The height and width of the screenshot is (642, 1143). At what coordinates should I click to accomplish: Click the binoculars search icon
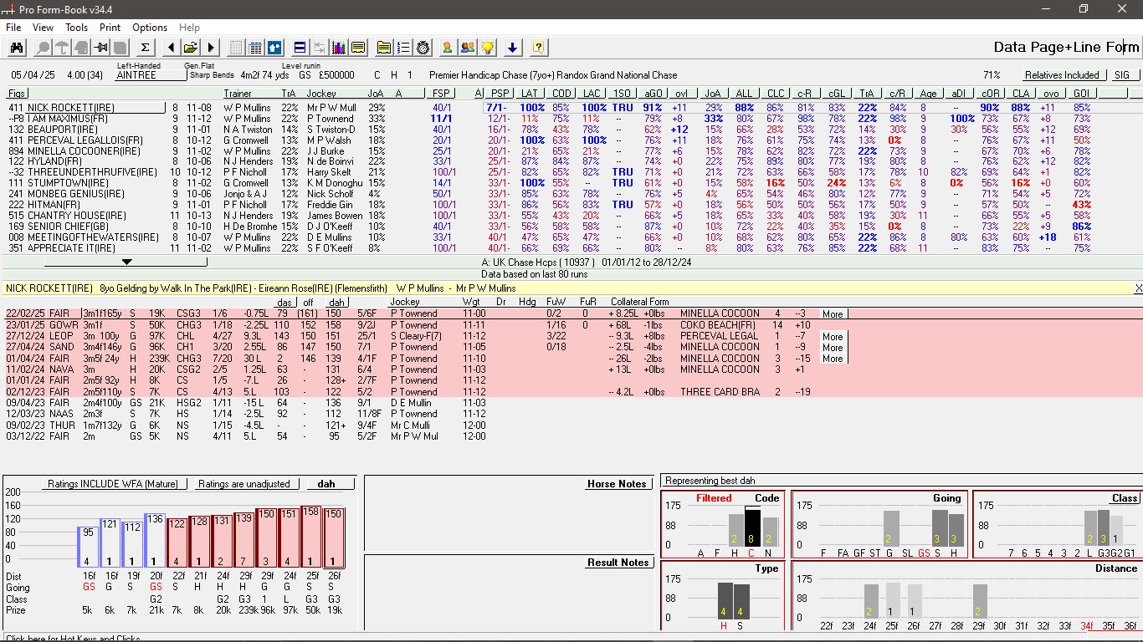click(x=17, y=48)
